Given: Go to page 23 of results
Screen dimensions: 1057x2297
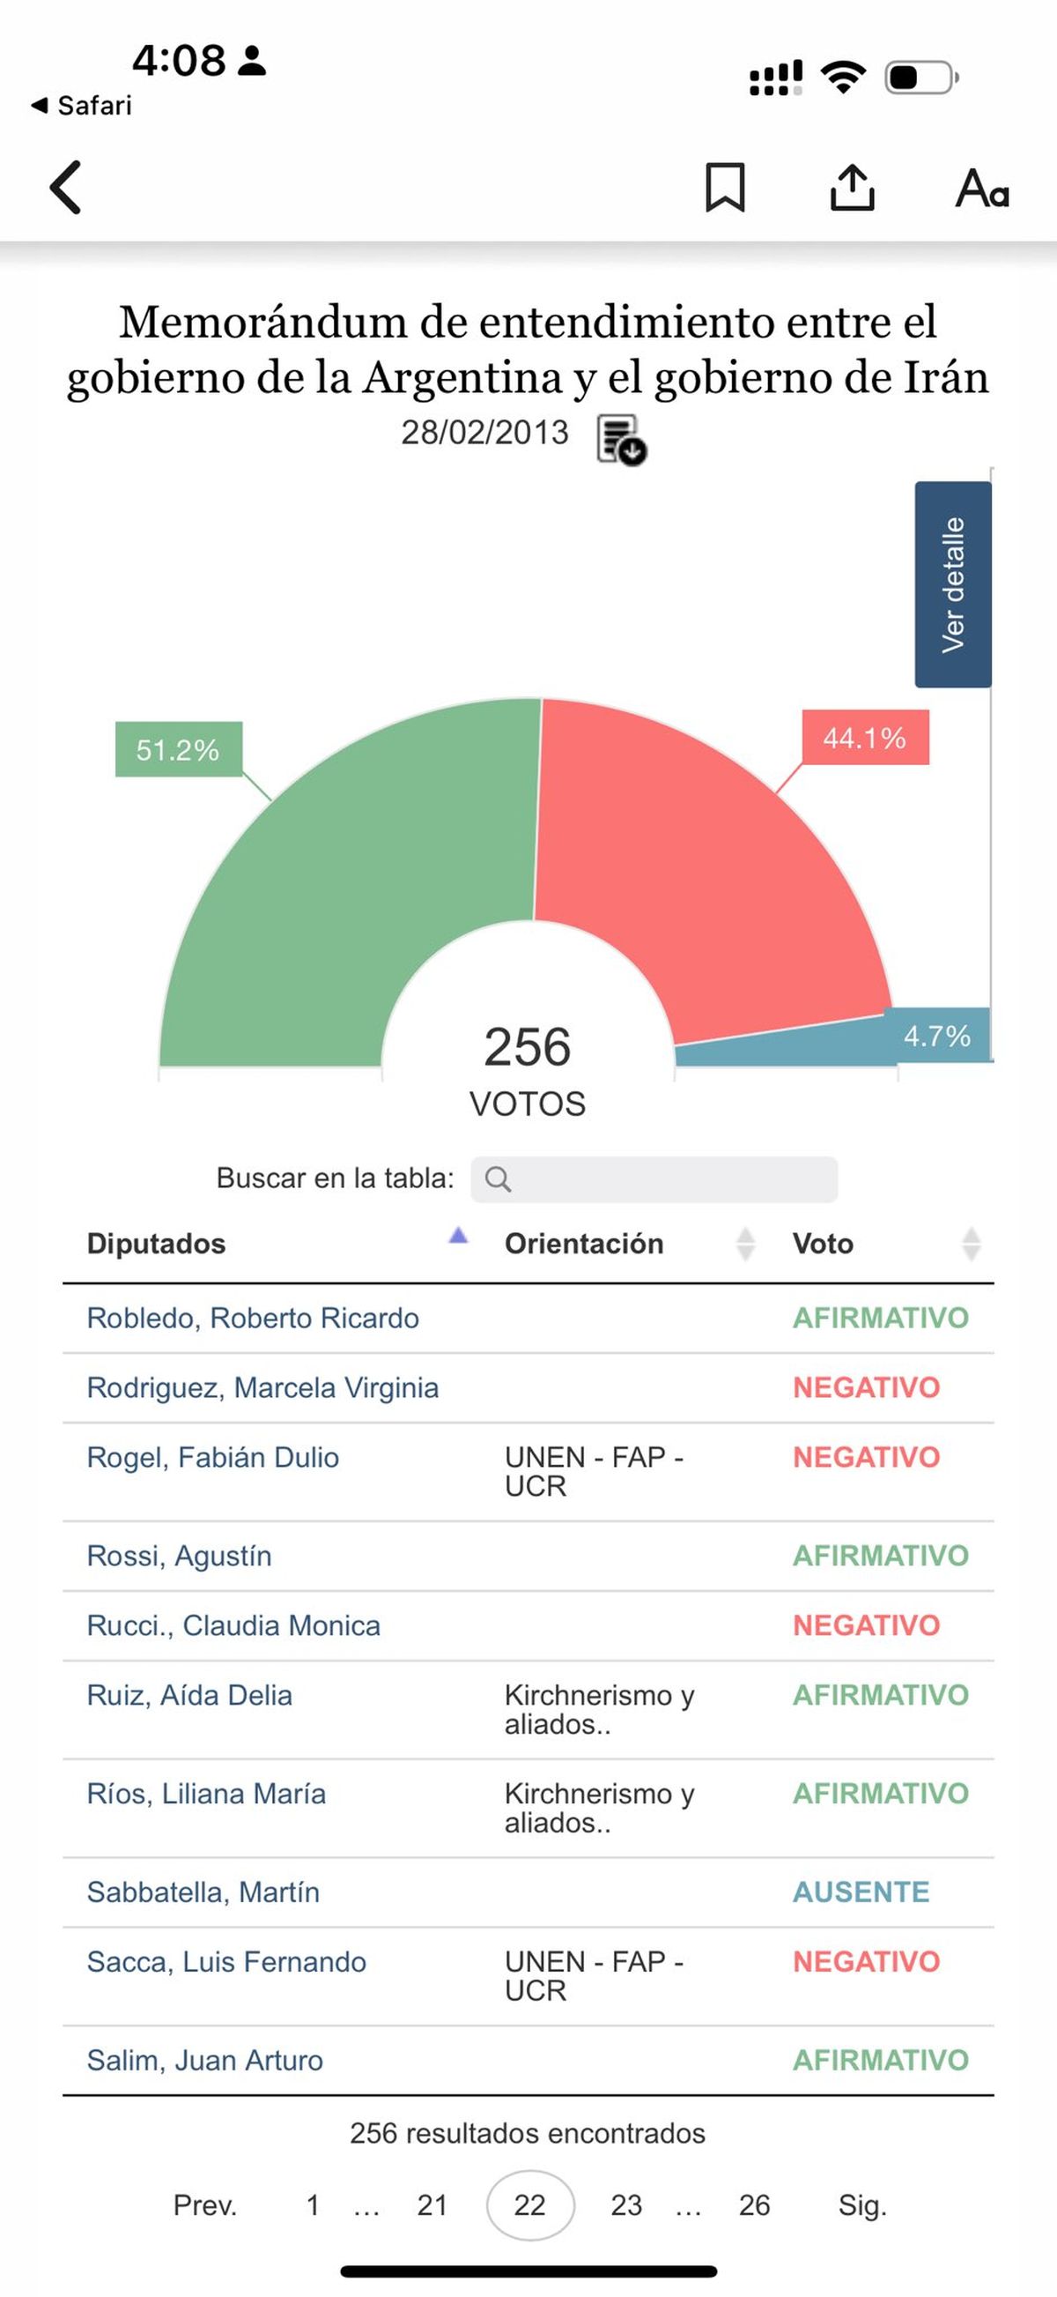Looking at the screenshot, I should 625,2205.
